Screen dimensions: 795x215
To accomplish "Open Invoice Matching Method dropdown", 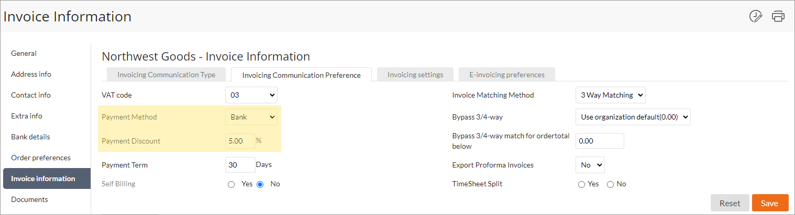I will (x=611, y=95).
